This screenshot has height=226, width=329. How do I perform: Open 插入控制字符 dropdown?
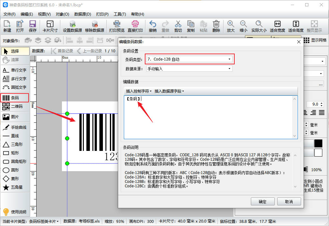[138, 91]
